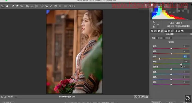
Task: Click the 默认值 default link
Action: 171,42
